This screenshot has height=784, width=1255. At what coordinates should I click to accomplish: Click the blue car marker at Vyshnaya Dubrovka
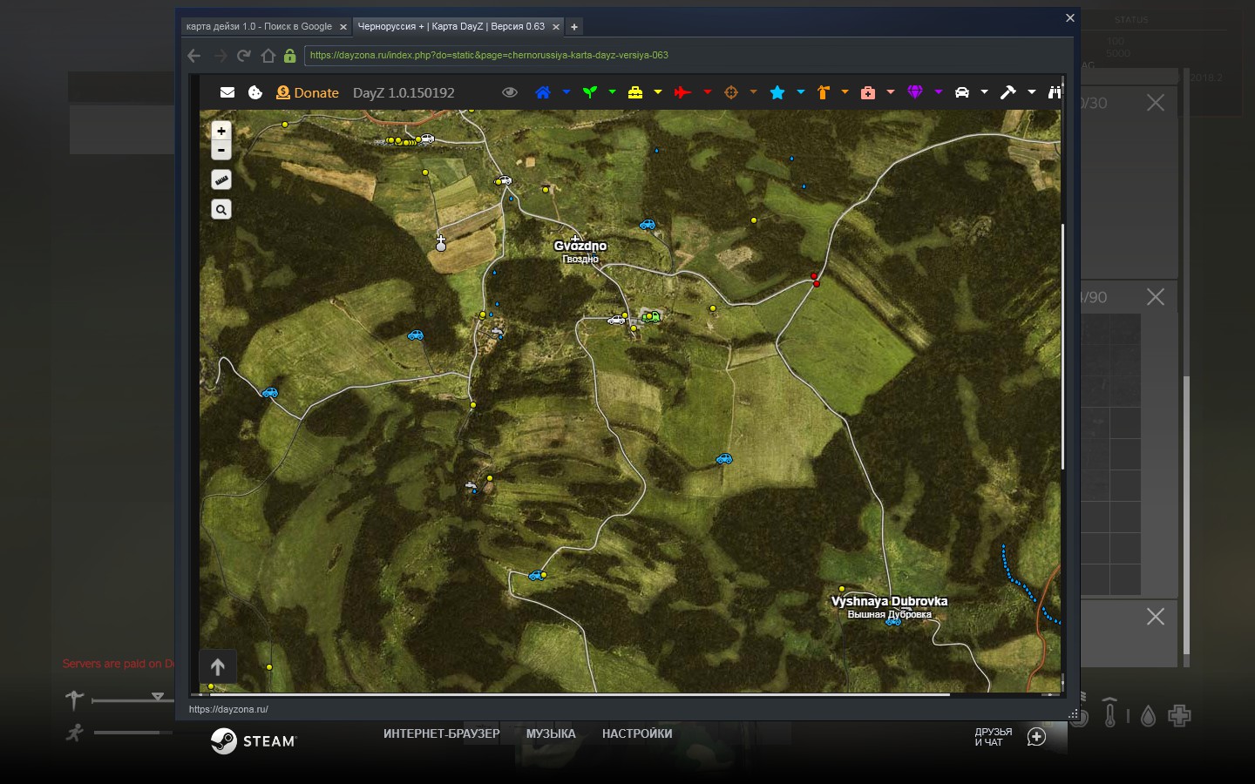[892, 621]
